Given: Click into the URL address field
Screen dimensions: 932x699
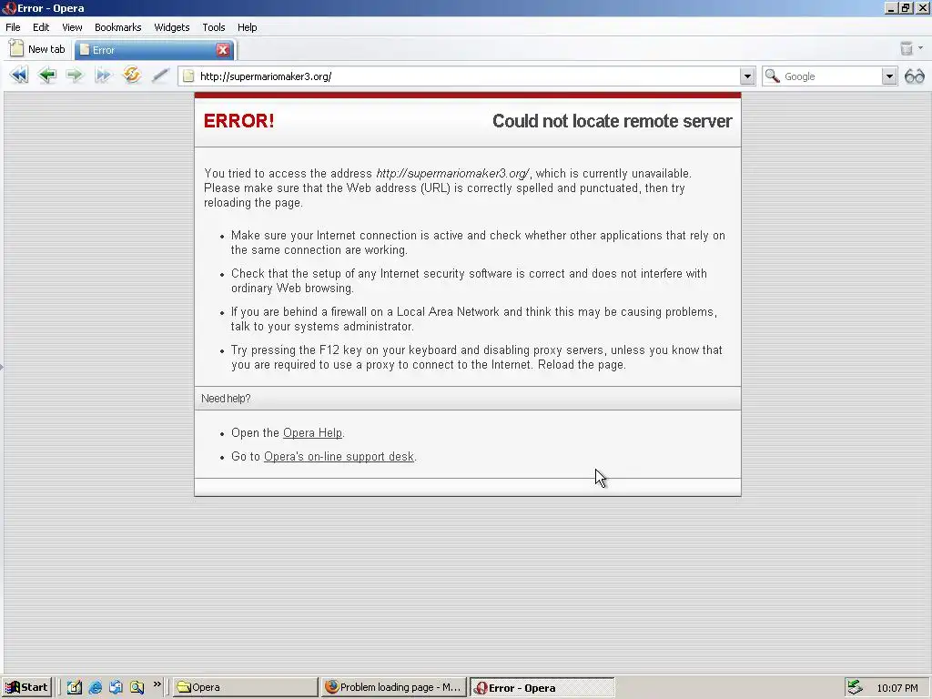Looking at the screenshot, I should click(469, 76).
